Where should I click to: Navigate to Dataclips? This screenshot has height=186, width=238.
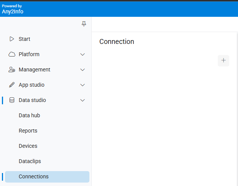tap(30, 161)
